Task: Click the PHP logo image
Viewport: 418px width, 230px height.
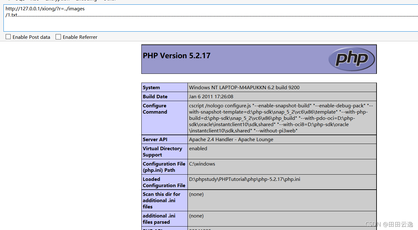Action: 352,59
